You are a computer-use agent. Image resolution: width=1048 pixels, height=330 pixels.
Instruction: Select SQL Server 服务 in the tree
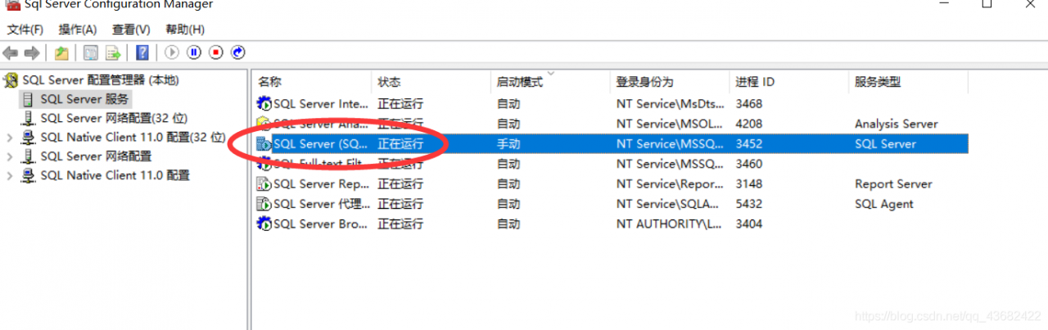84,99
